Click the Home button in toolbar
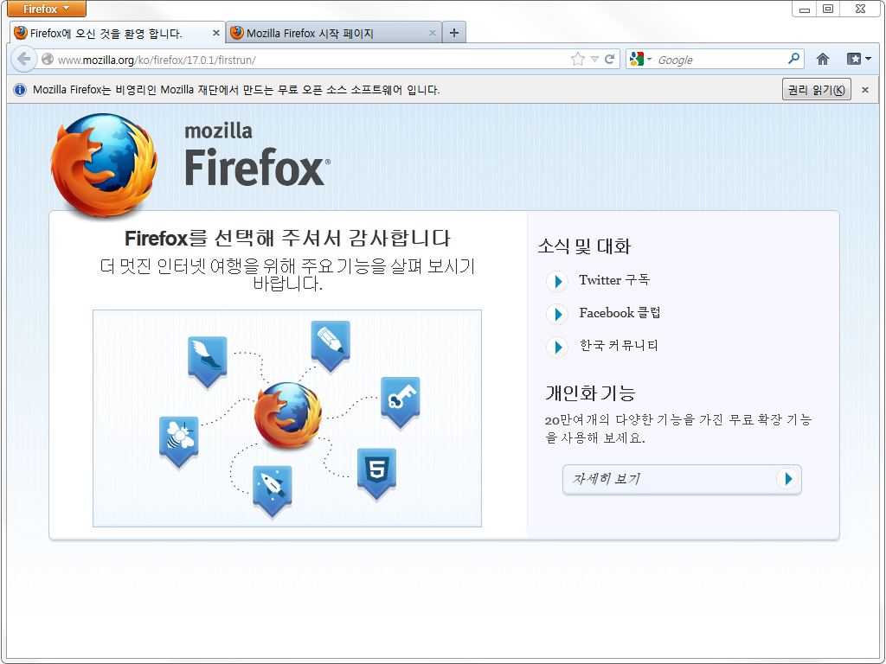886x664 pixels. click(822, 60)
